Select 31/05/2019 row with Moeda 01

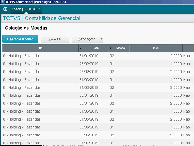point(98,111)
